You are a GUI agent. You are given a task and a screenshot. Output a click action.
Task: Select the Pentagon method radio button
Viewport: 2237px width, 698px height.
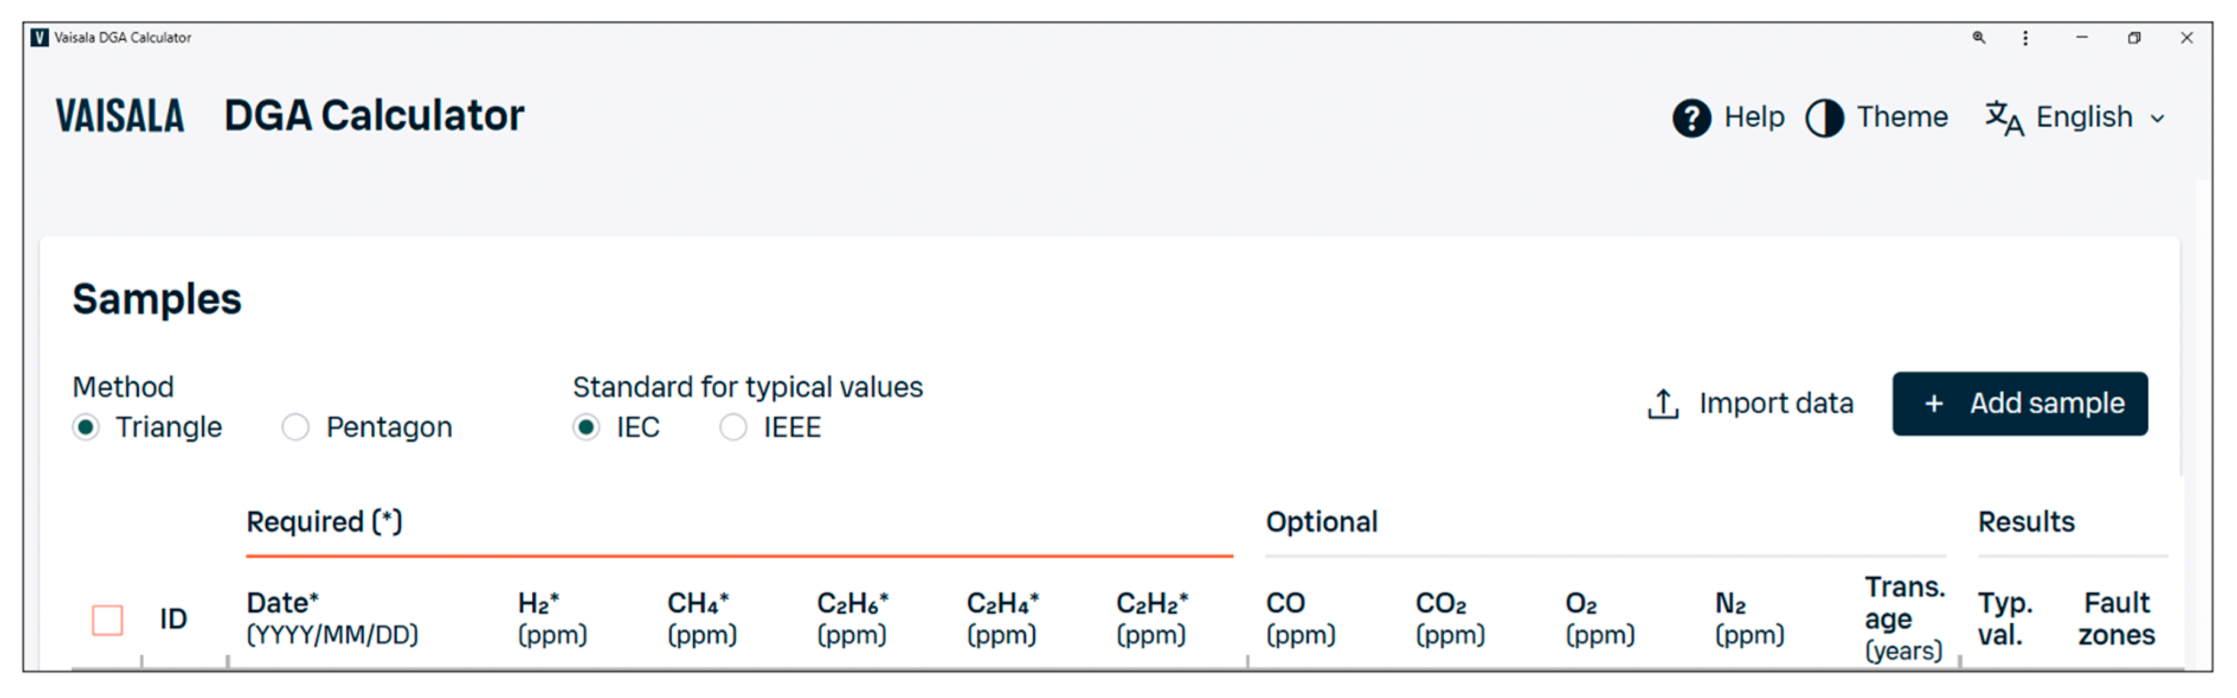pyautogui.click(x=295, y=427)
